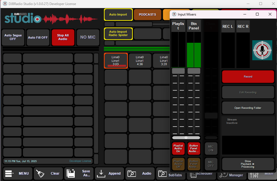Click the horizontal slider below the faders
Screen dimensions: 277x181
186,138
